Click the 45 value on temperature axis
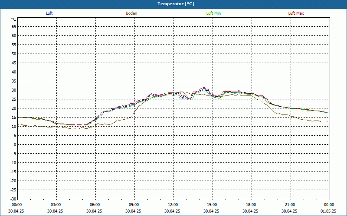The image size is (347, 216). [x=14, y=63]
